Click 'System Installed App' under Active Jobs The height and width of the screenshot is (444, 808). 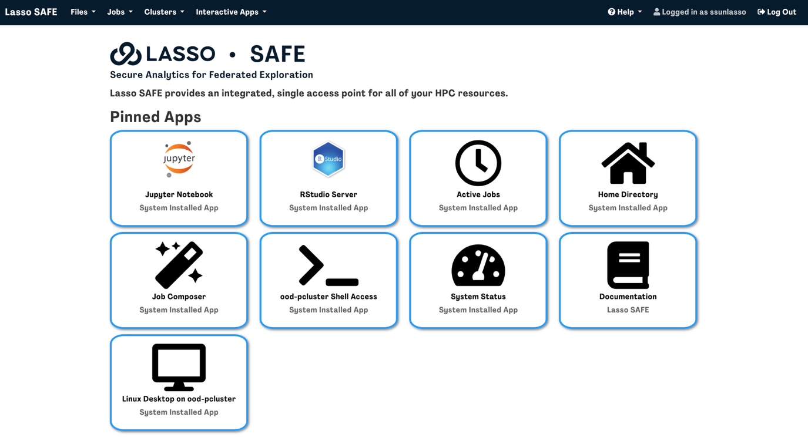pyautogui.click(x=478, y=208)
